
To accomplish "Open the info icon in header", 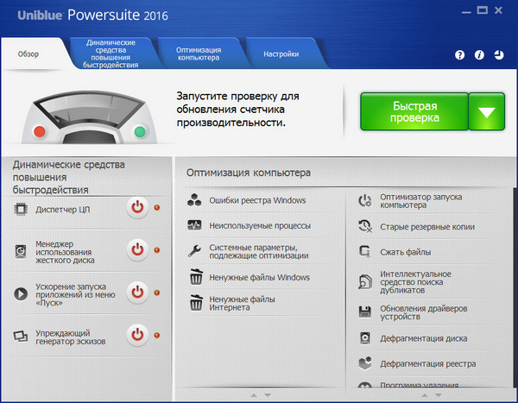I will click(x=480, y=54).
